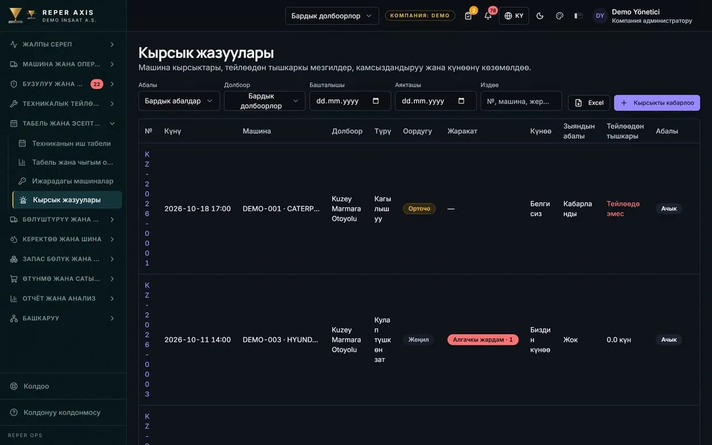
Task: Click DEMO-003 · HYUND machine cell
Action: [280, 340]
